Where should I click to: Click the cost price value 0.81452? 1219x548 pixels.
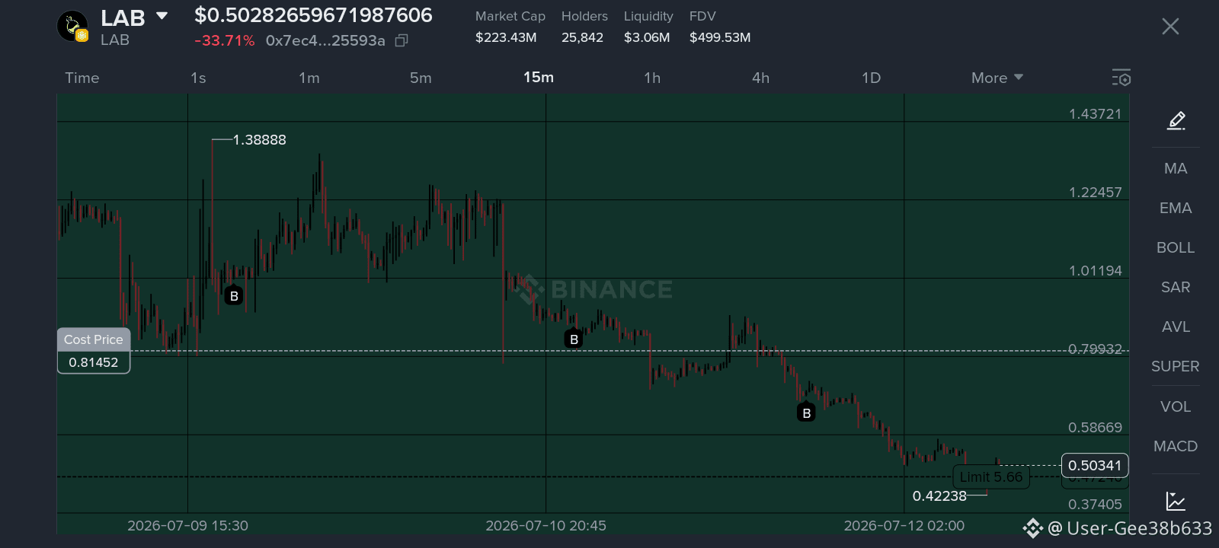(x=94, y=362)
